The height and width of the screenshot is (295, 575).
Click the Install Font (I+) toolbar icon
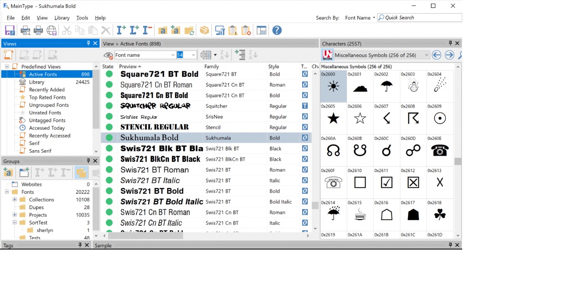point(121,30)
